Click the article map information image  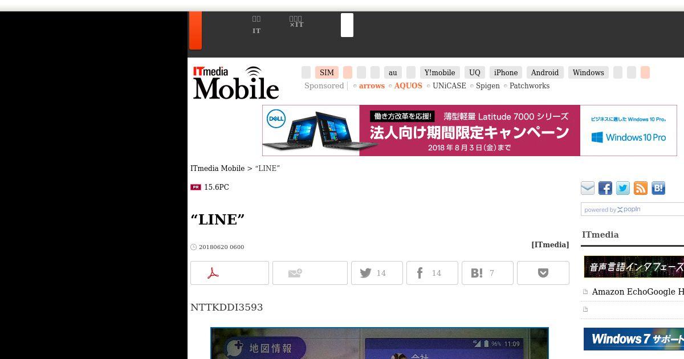click(x=380, y=343)
